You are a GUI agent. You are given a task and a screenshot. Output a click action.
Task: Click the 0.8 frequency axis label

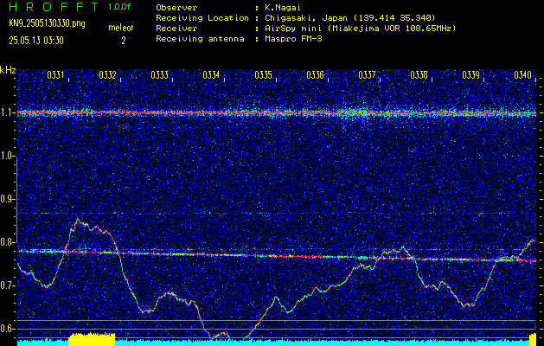5,242
